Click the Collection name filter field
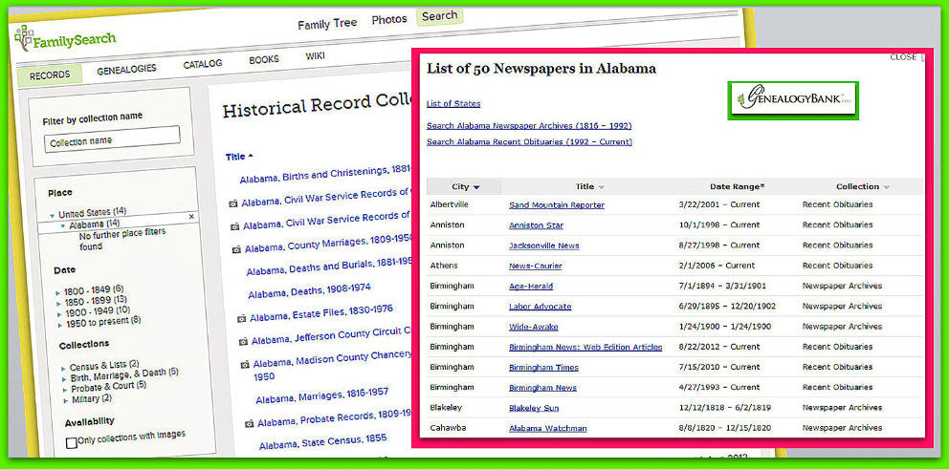 coord(112,139)
